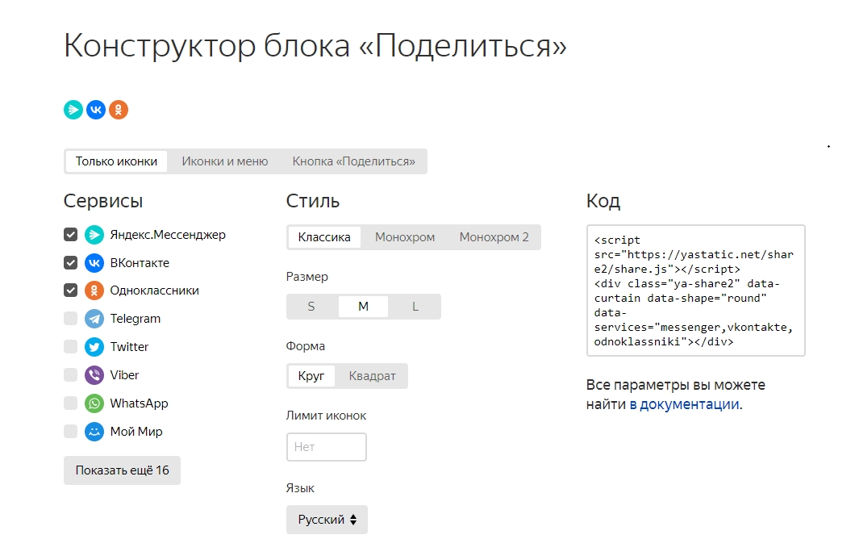Viewport: 855px width, 560px height.
Task: Click the Viber phone icon
Action: (x=94, y=375)
